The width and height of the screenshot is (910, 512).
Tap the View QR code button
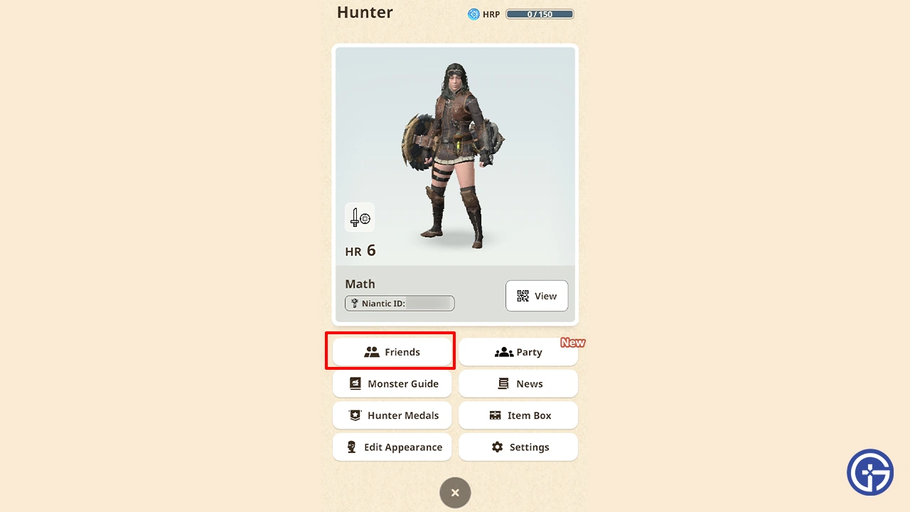537,296
